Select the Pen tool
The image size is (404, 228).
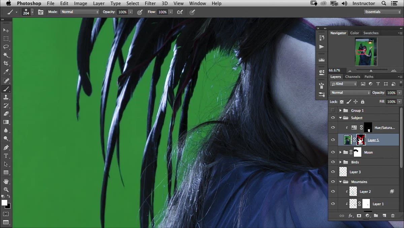6,148
